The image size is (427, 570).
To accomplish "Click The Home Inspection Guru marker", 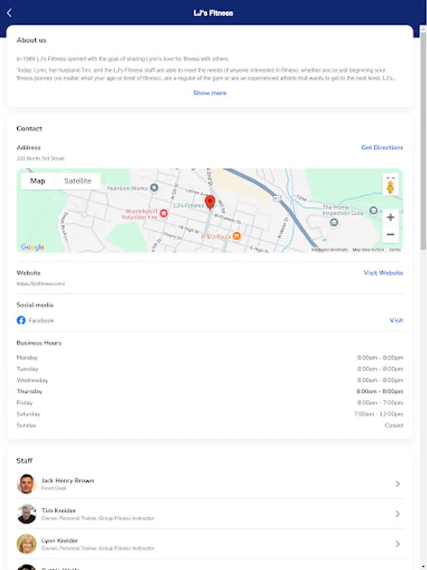I will (x=334, y=222).
